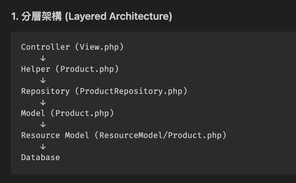This screenshot has width=296, height=183.
Task: Click the word Repository
Action: pyautogui.click(x=45, y=91)
